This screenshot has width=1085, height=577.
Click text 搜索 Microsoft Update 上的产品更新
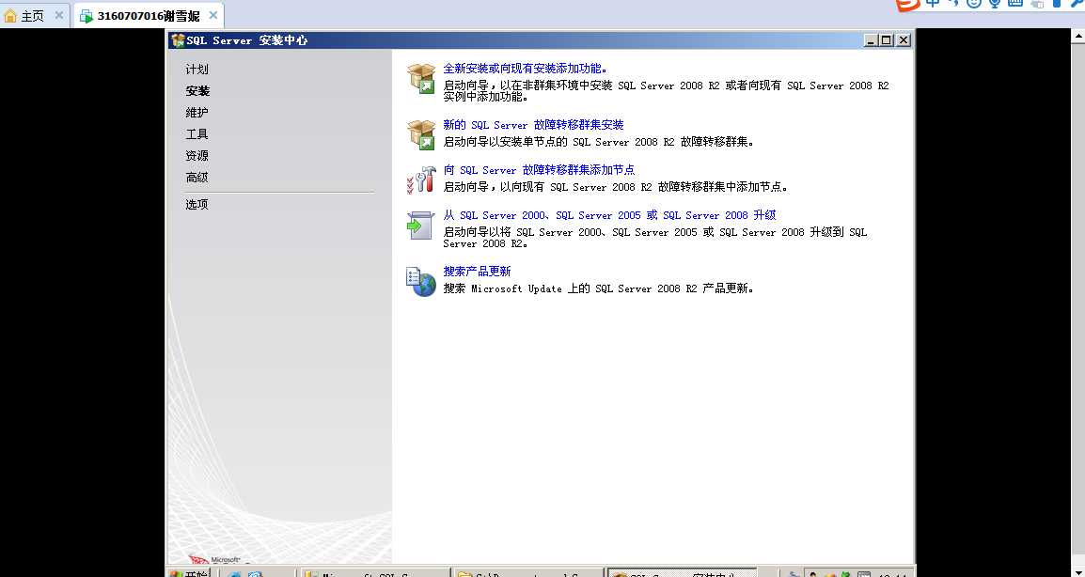pyautogui.click(x=599, y=289)
